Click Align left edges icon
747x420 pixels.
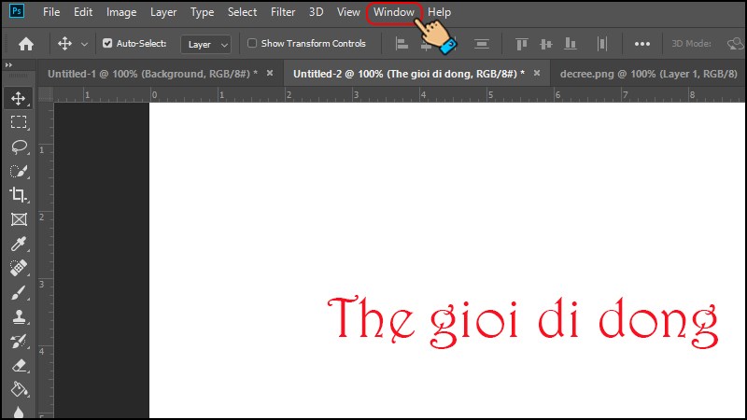[x=402, y=44]
